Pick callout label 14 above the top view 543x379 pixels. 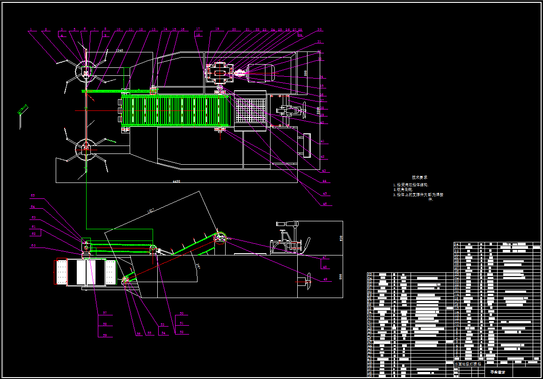point(165,29)
